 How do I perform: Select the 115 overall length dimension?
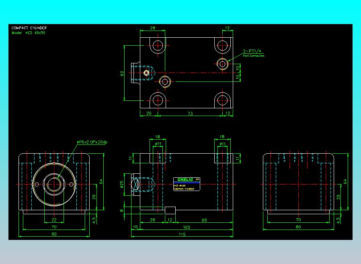[x=182, y=234]
